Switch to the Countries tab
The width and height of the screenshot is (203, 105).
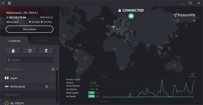click(x=14, y=41)
